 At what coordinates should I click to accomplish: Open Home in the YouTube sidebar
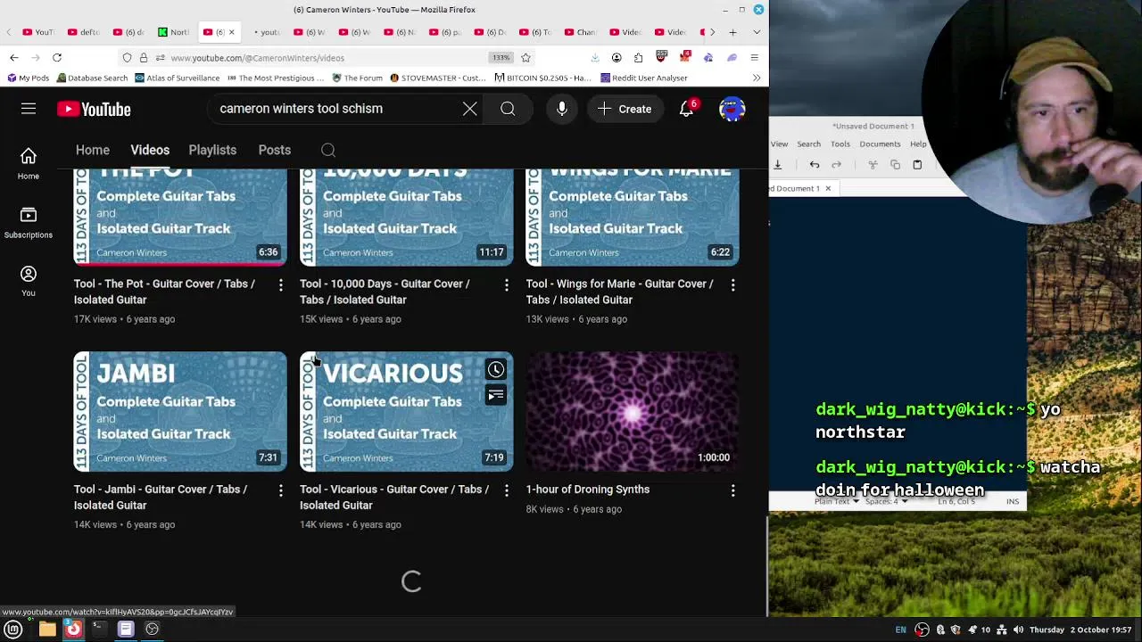pos(29,163)
